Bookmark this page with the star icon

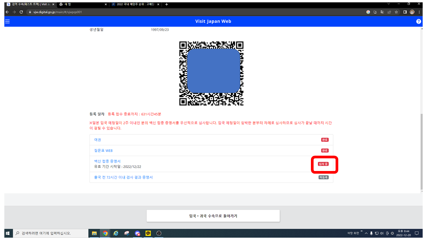396,12
